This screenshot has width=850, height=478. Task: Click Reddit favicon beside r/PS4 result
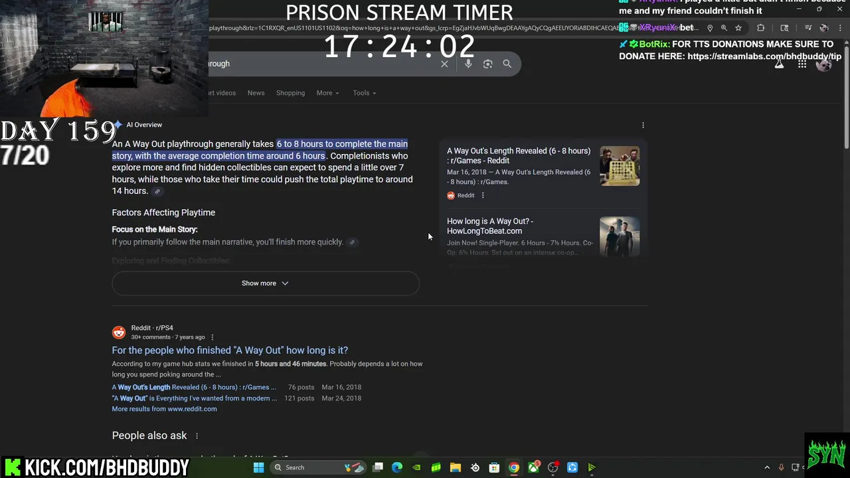(x=119, y=333)
